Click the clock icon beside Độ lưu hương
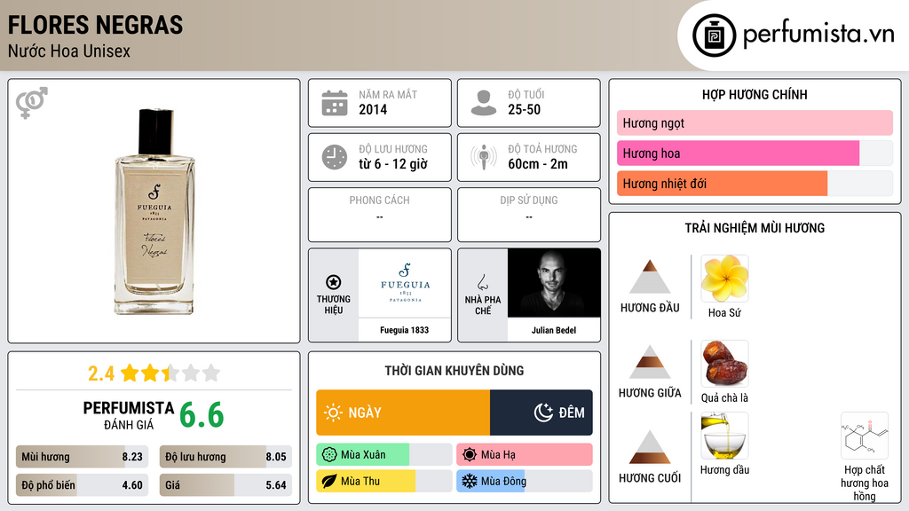This screenshot has height=511, width=909. click(x=335, y=157)
